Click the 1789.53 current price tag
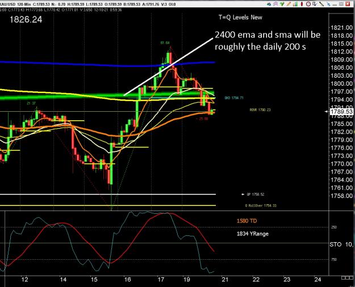Screen dimensions: 355x287 tap(341, 112)
